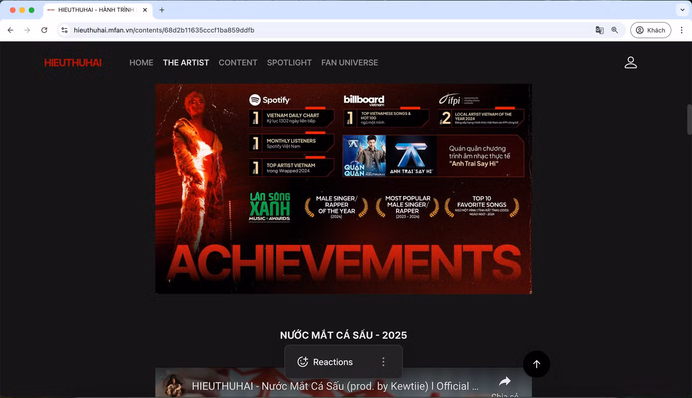692x398 pixels.
Task: Go to the HOME menu item
Action: (141, 63)
